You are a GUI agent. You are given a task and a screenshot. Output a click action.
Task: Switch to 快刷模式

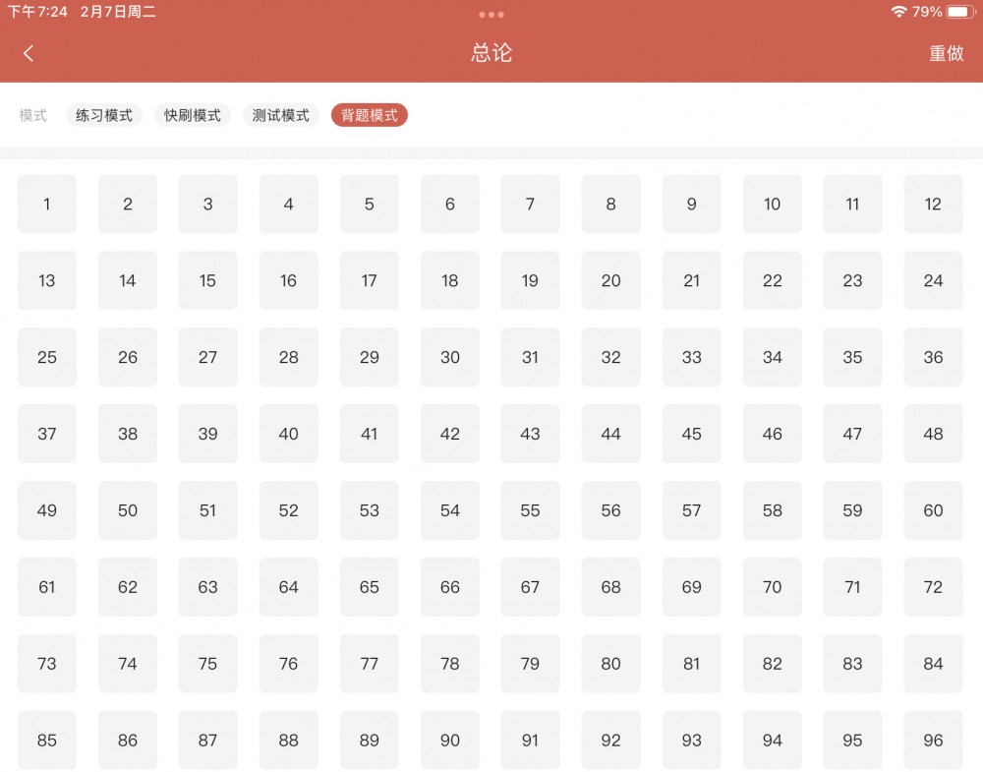[x=193, y=115]
